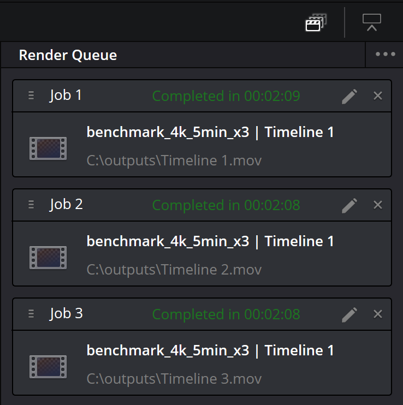
Task: Click Job 2 drag handle icon
Action: (x=31, y=205)
